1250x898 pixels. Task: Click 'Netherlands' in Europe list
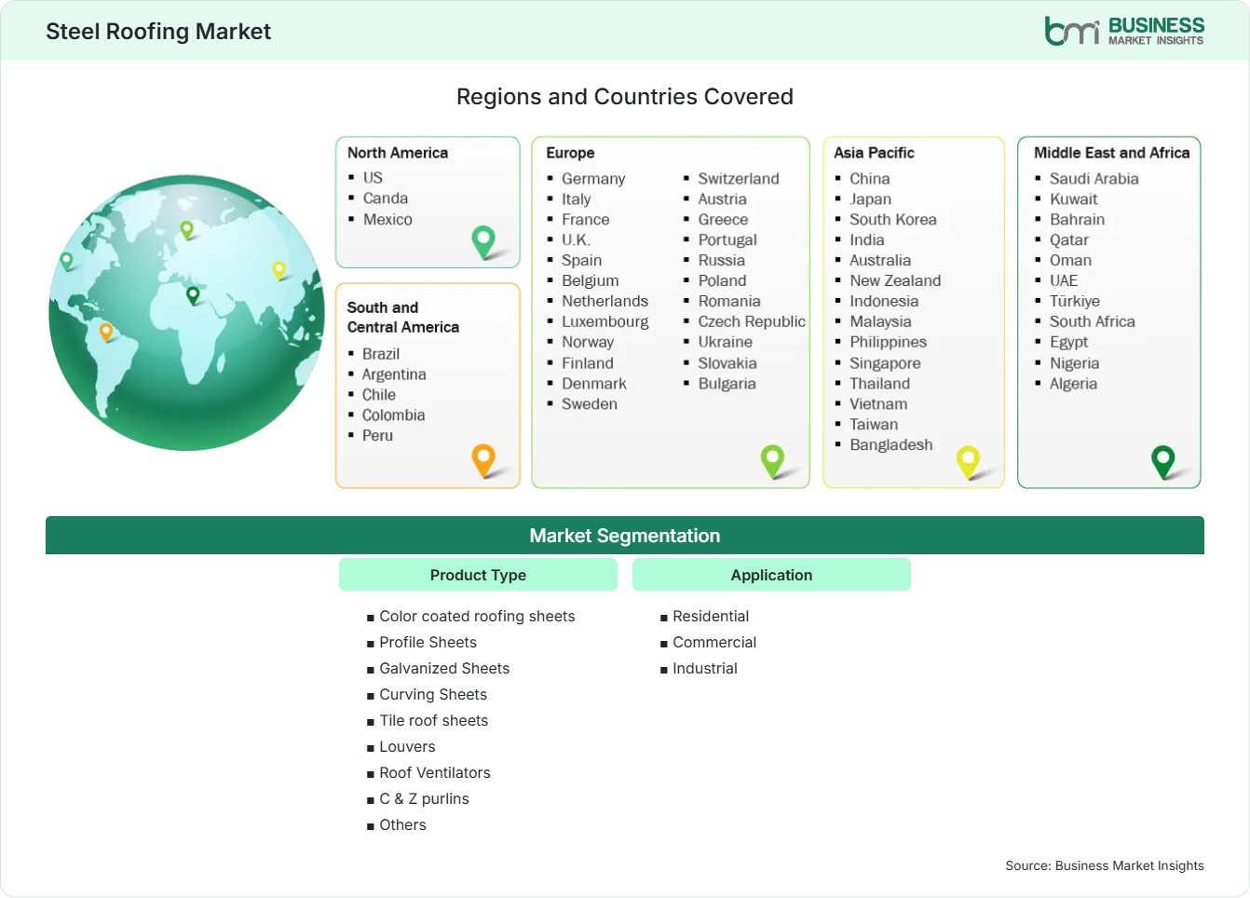pyautogui.click(x=605, y=301)
